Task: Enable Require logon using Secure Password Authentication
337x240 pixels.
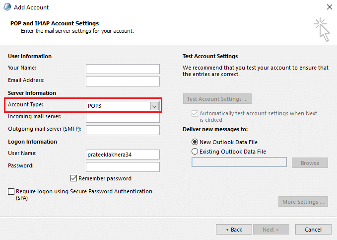Action: 11,191
